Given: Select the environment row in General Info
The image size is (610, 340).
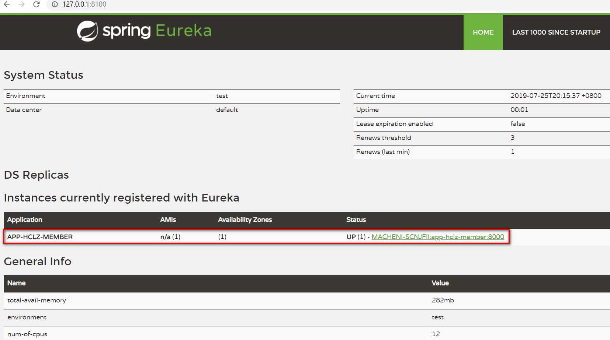Looking at the screenshot, I should [x=307, y=318].
